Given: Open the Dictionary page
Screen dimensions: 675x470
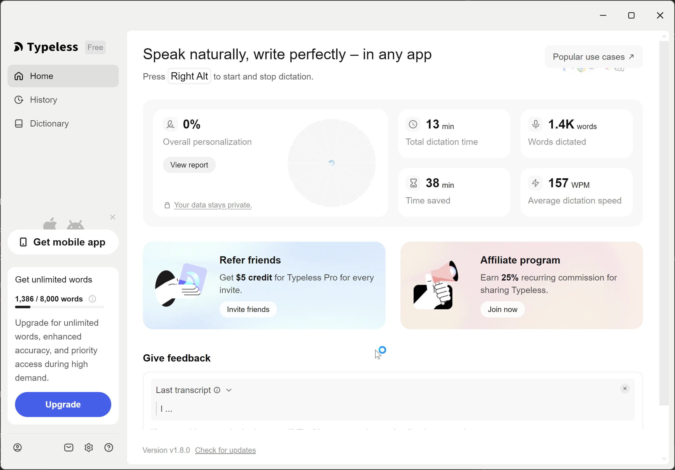Looking at the screenshot, I should [x=63, y=123].
